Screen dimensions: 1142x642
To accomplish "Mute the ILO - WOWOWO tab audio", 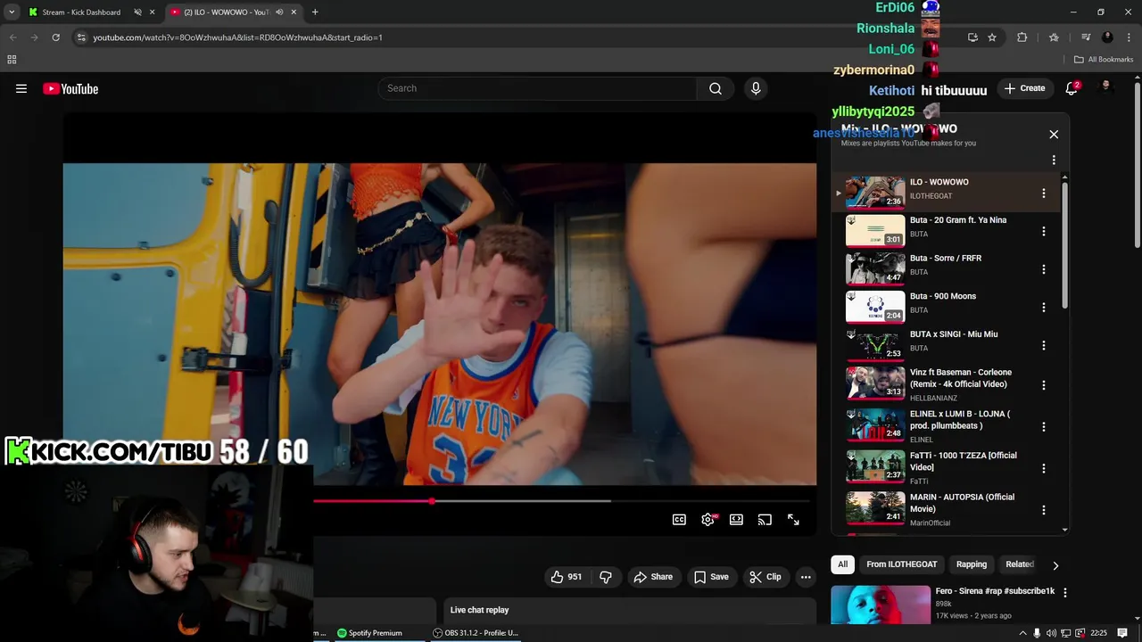I will point(279,12).
